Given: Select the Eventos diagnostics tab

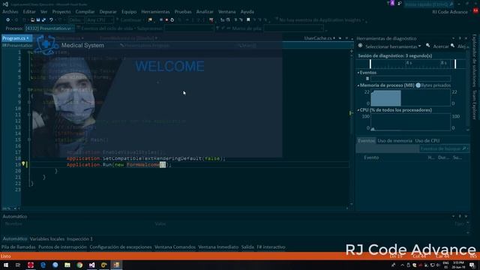Looking at the screenshot, I should click(x=367, y=141).
